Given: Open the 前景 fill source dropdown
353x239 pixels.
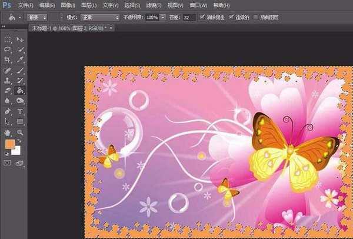Looking at the screenshot, I should [42, 18].
